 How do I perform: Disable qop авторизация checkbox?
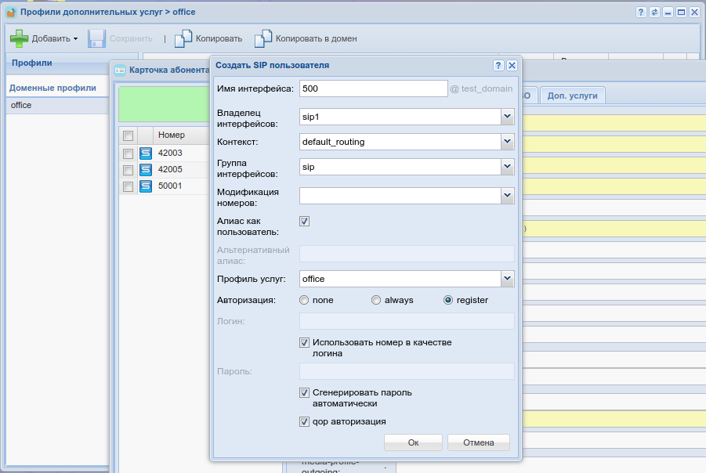(305, 422)
